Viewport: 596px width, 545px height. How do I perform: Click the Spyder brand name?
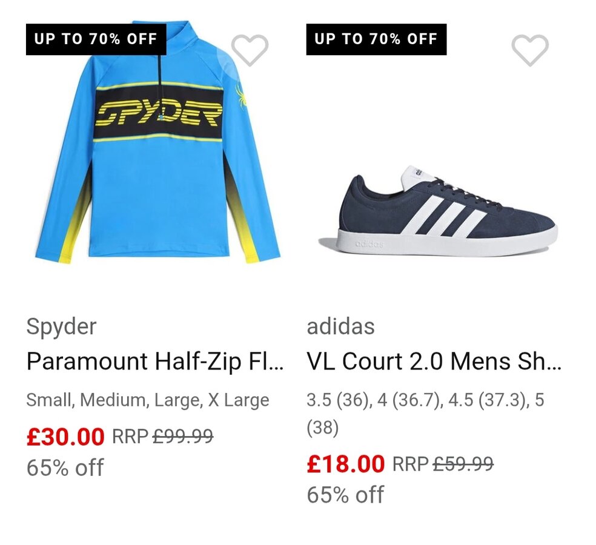click(x=61, y=326)
